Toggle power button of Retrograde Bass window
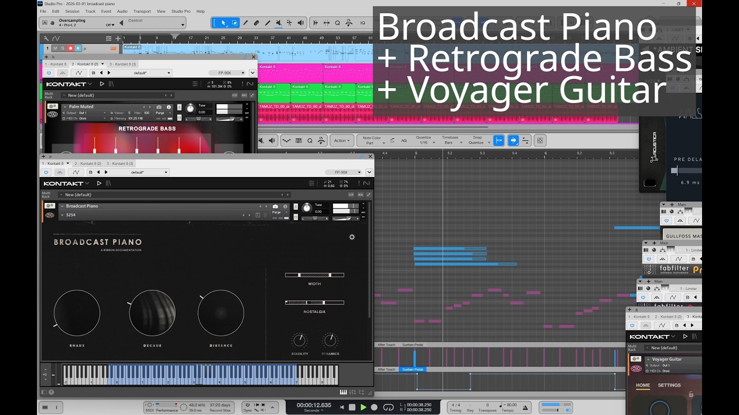Screen dimensions: 739x415 (x=48, y=73)
